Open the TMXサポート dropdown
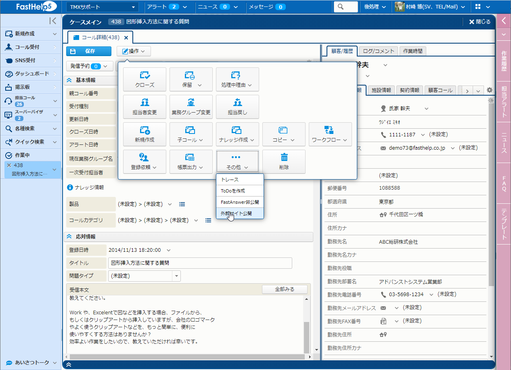 pos(102,7)
